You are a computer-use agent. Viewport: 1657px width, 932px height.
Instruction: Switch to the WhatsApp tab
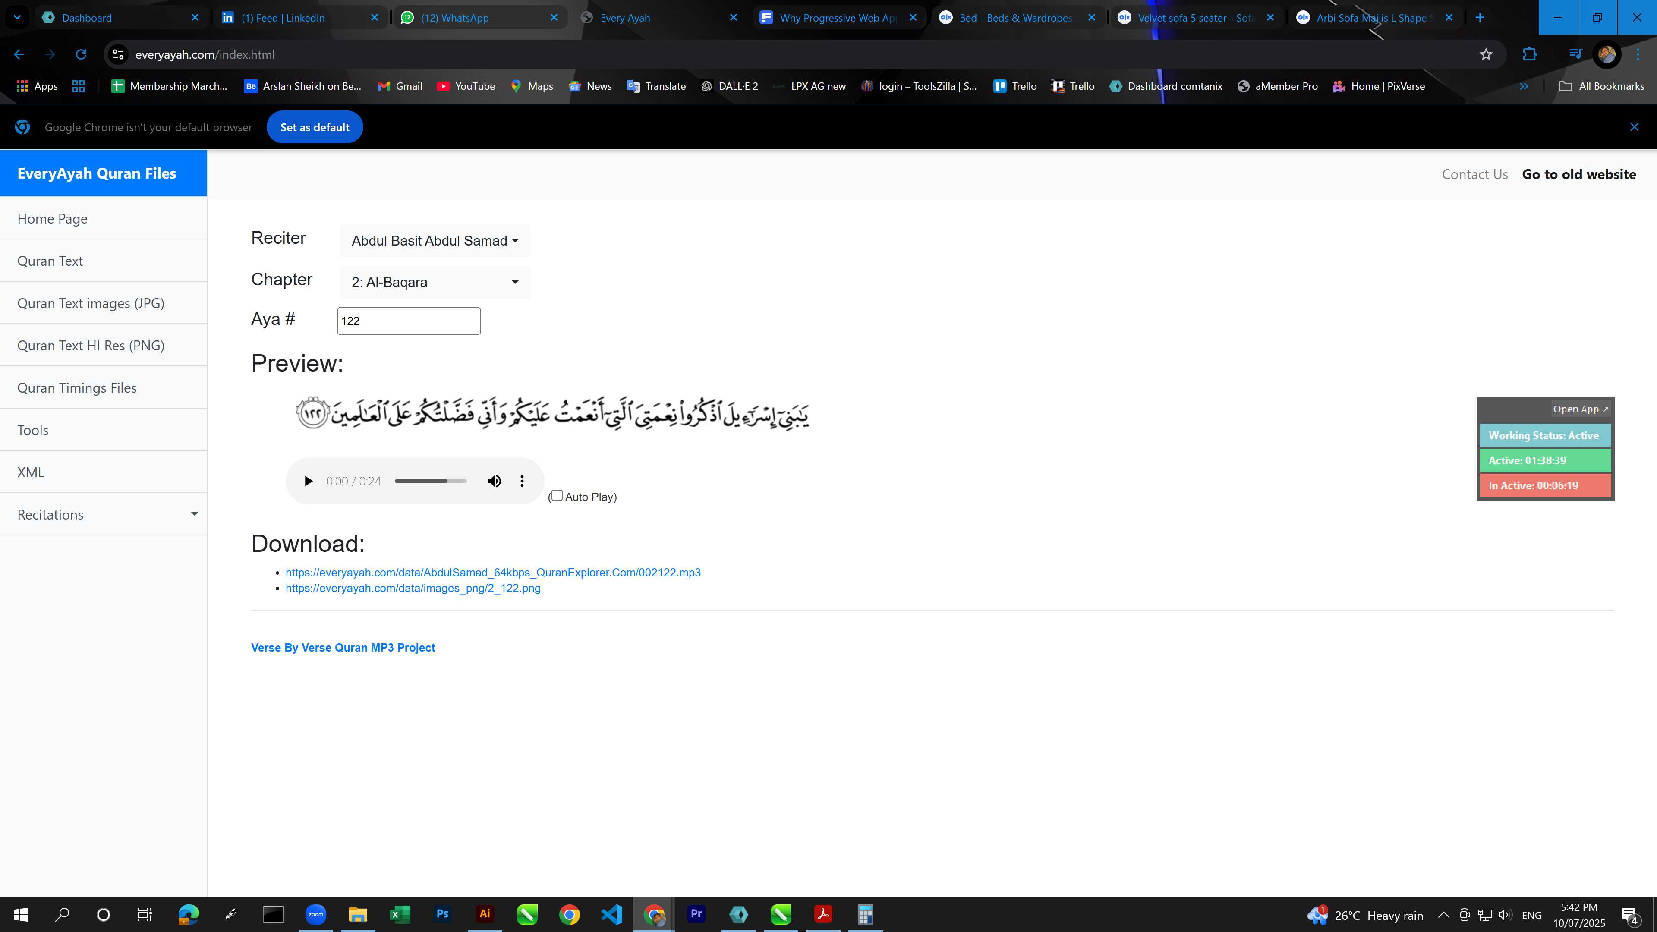point(480,17)
